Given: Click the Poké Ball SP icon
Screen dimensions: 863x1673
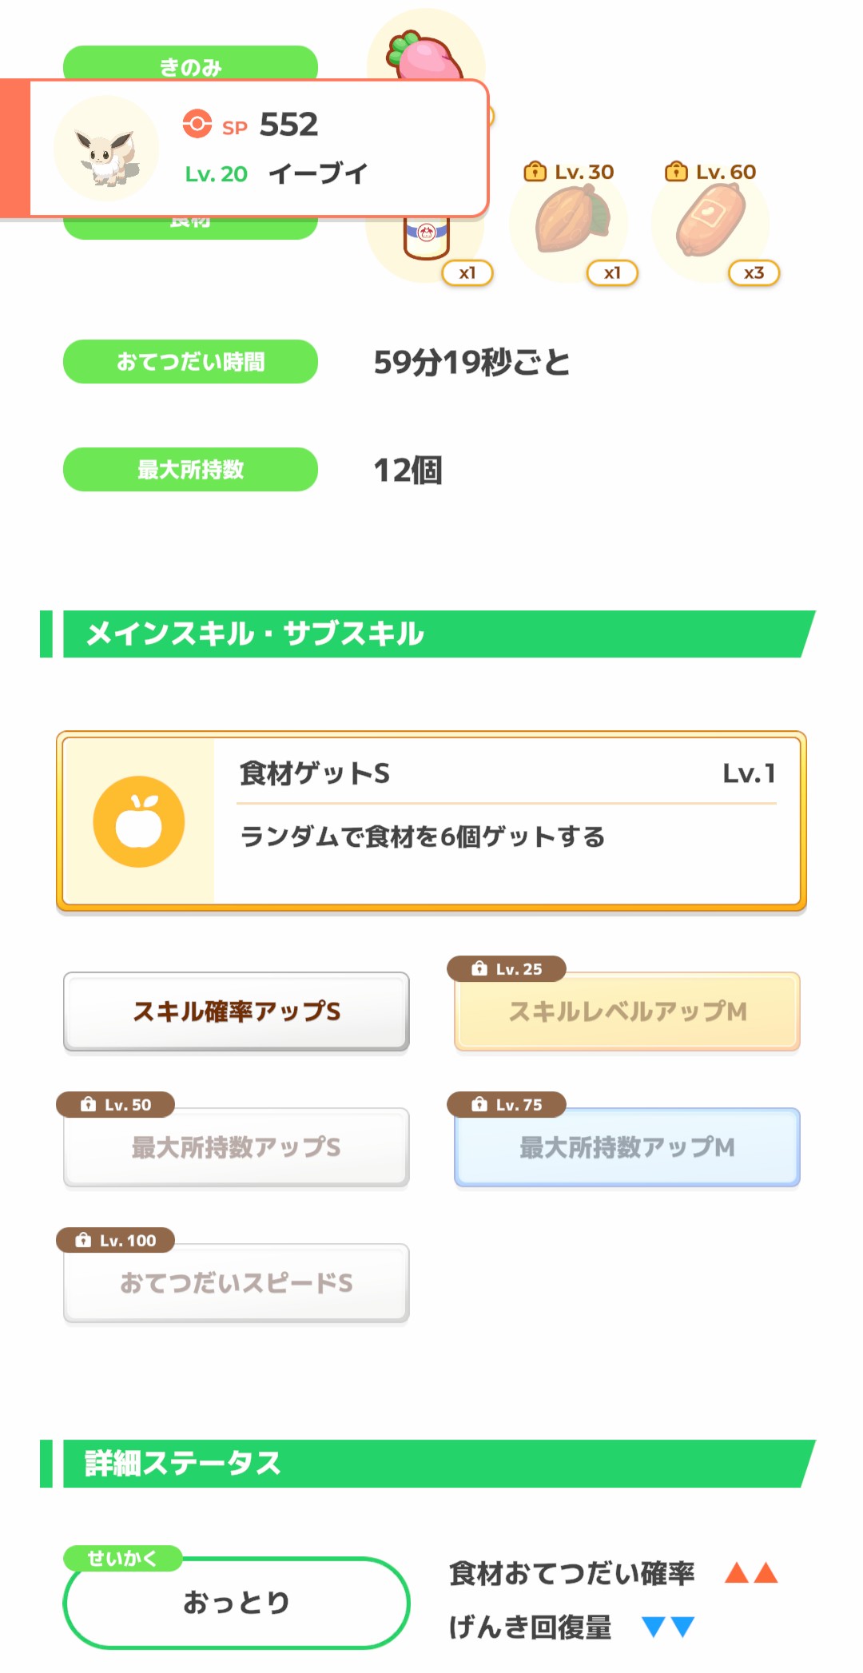Looking at the screenshot, I should 197,124.
